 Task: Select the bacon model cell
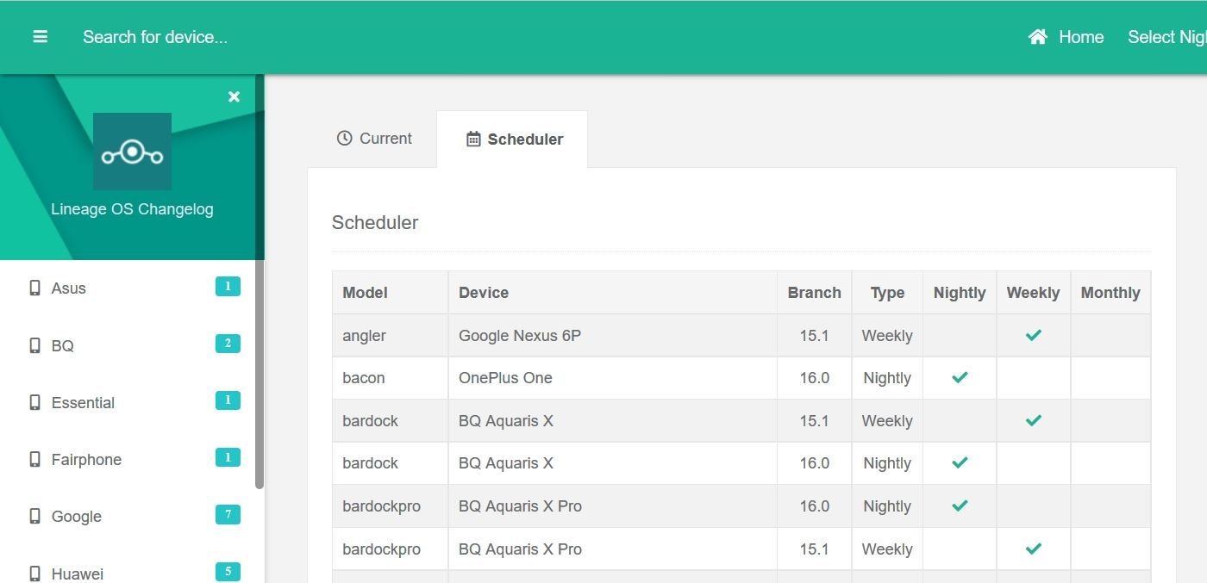pyautogui.click(x=391, y=378)
